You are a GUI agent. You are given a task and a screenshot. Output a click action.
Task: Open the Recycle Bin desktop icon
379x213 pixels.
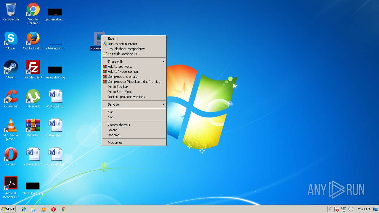(x=11, y=12)
